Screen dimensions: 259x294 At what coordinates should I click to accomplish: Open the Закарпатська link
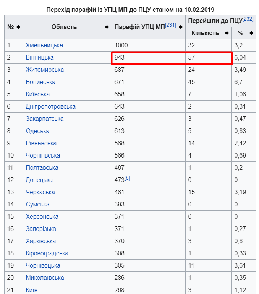pos(45,119)
